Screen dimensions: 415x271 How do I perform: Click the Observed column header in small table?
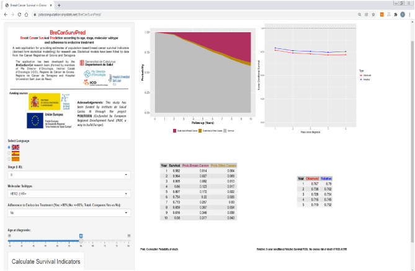(x=312, y=179)
